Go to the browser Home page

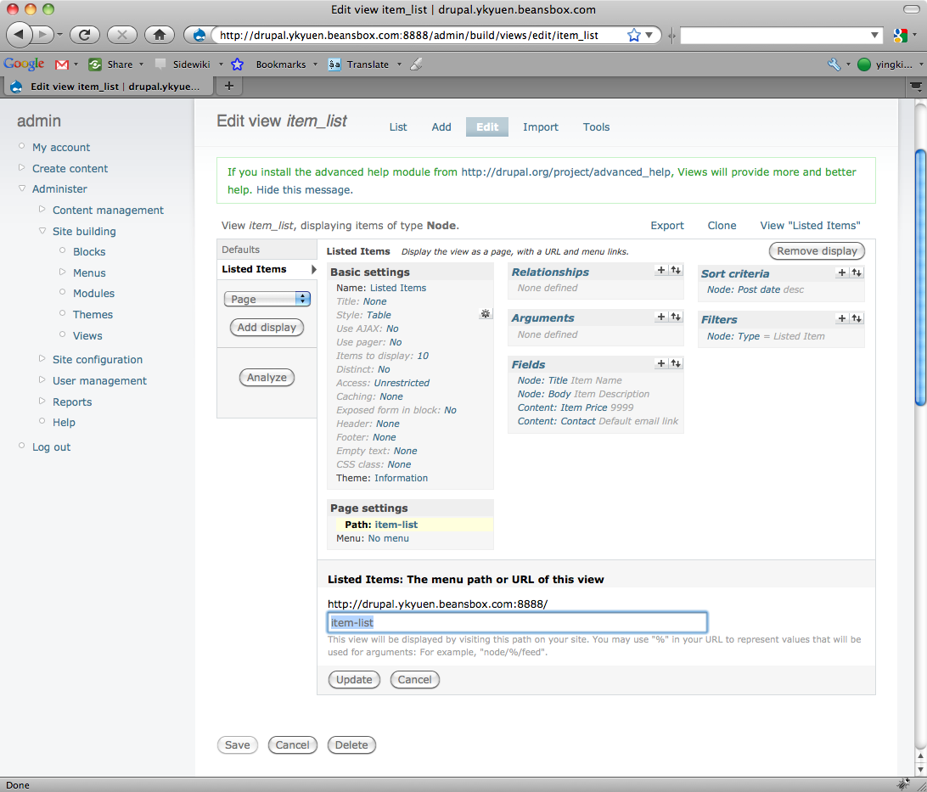tap(159, 35)
